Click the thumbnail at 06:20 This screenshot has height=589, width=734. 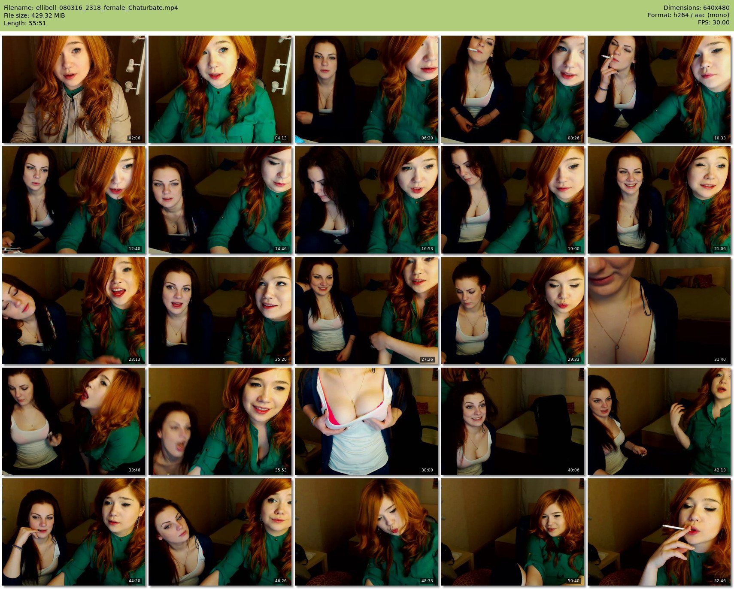[366, 89]
